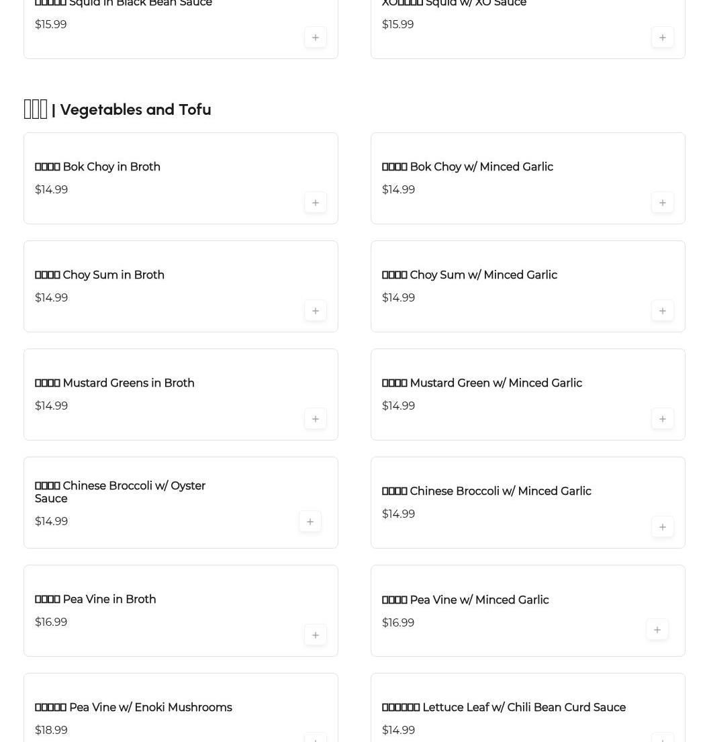Add Squid w/ XO Sauce to order

click(663, 38)
